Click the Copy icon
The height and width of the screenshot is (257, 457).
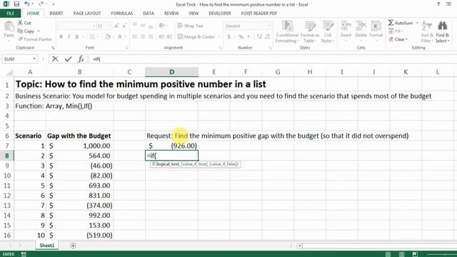pos(20,31)
